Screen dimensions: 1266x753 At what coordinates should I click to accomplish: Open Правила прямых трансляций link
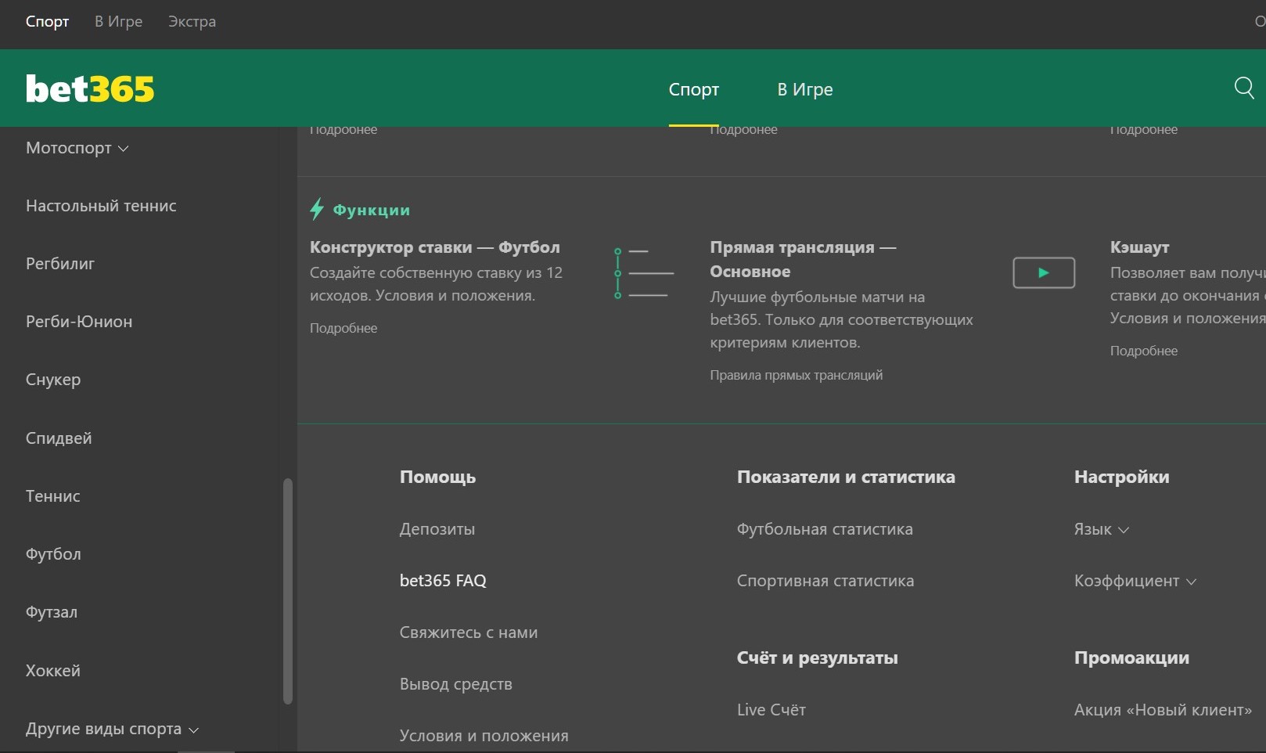(x=797, y=375)
